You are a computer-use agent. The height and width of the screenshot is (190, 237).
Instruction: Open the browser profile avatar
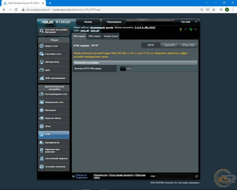[227, 10]
